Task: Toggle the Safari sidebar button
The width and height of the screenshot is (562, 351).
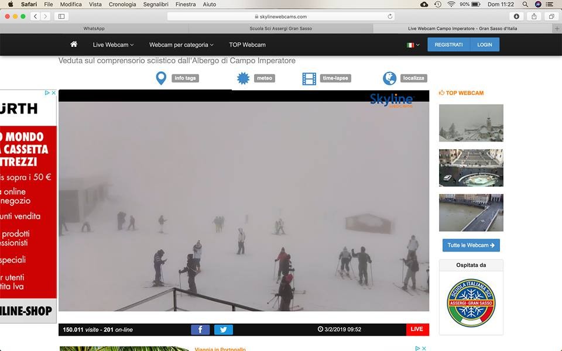Action: coord(61,16)
